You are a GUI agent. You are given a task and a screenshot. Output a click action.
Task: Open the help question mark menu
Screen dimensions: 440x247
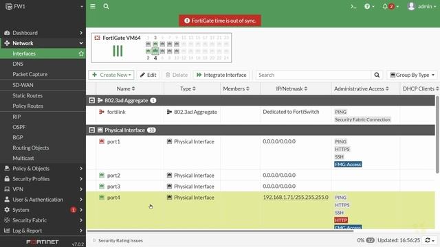tap(369, 6)
